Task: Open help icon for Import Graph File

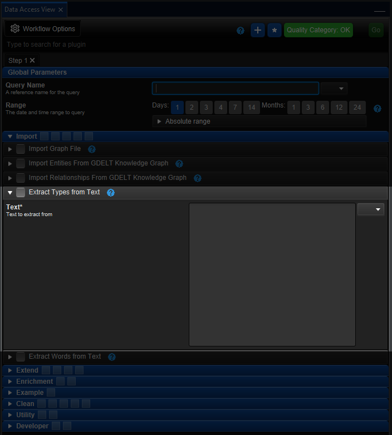Action: tap(91, 149)
